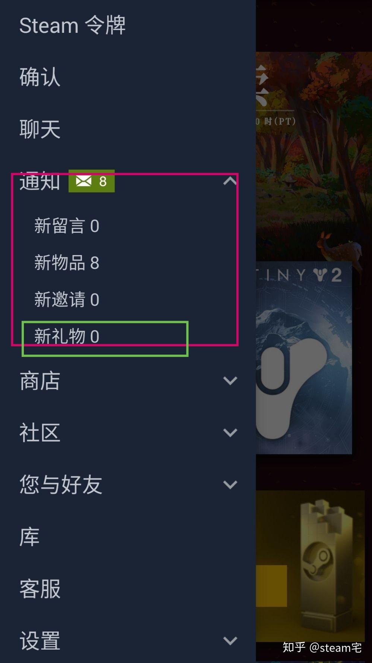Screen dimensions: 372x663
Task: Tap the Destiny 2 game banner
Action: (304, 358)
